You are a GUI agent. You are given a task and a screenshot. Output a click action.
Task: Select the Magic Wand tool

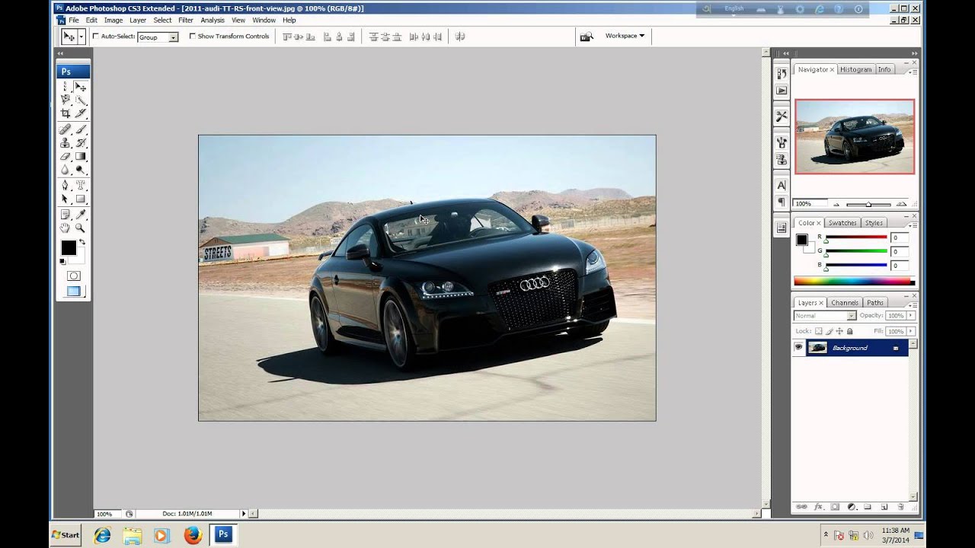[81, 100]
